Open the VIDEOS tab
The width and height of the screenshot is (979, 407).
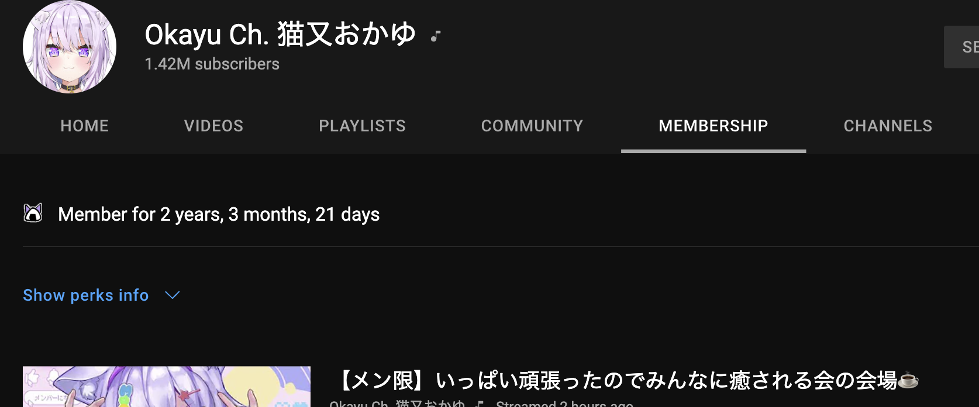(x=213, y=126)
